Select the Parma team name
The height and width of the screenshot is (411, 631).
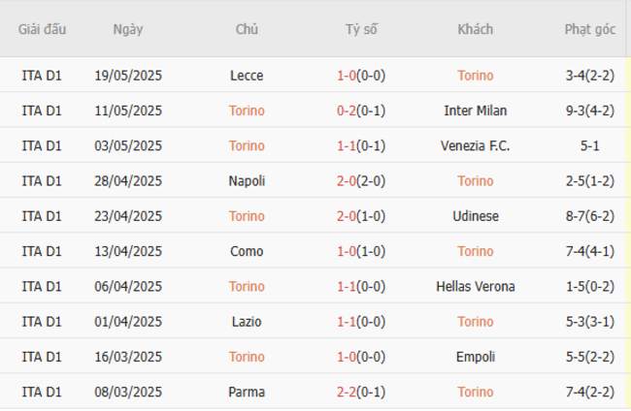coord(247,392)
